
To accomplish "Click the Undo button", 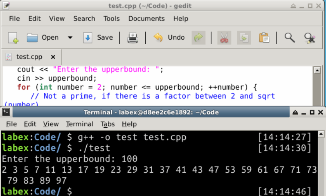I will click(x=169, y=38).
